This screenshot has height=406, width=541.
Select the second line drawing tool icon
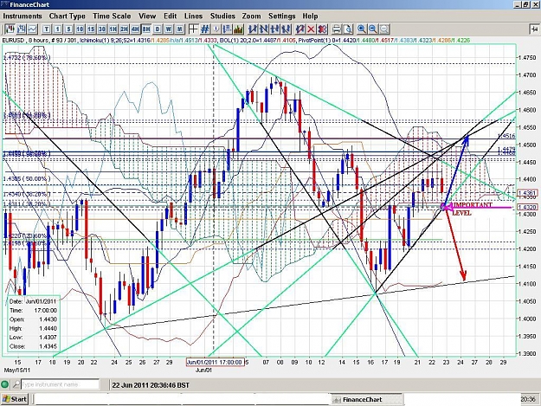(x=264, y=29)
